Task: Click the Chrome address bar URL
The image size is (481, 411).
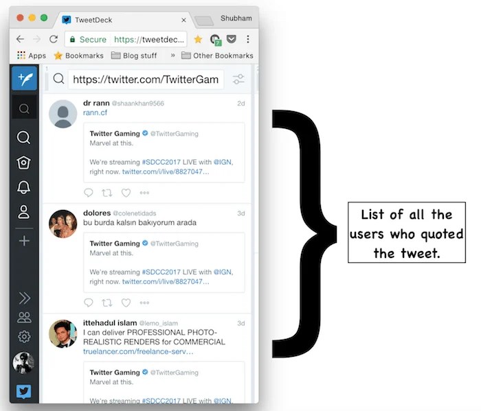Action: coord(149,40)
